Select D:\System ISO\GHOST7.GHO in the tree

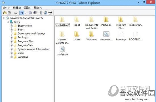pos(27,18)
